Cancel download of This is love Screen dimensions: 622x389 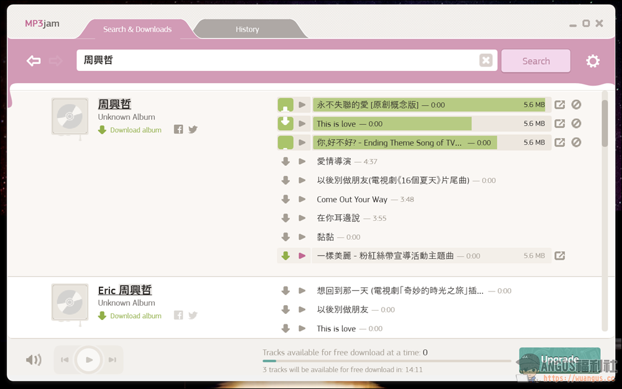click(576, 124)
